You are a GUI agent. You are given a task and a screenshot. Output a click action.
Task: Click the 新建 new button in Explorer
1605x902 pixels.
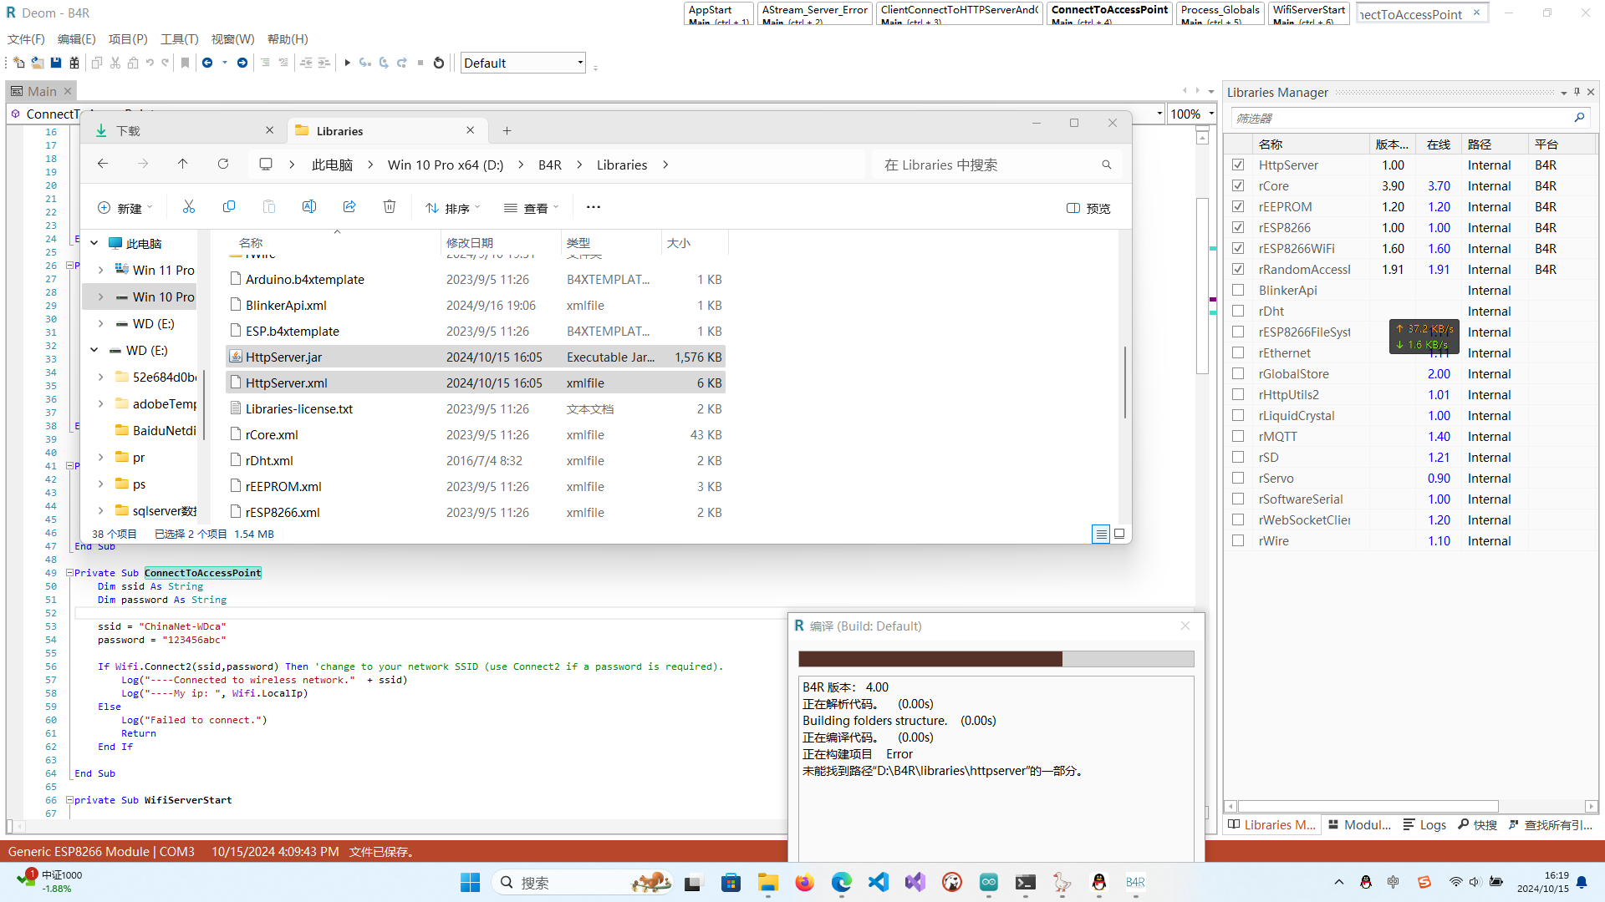click(x=125, y=208)
